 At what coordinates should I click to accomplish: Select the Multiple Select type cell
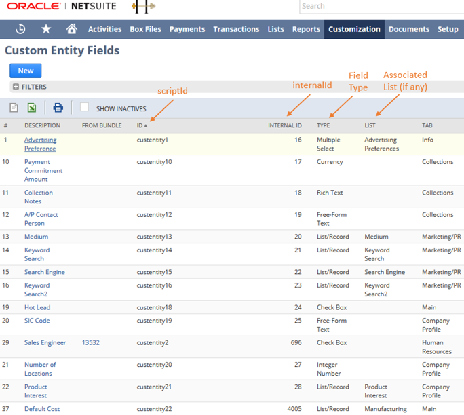[x=328, y=144]
